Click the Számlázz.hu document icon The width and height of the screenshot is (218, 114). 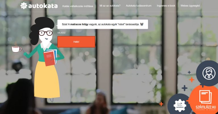point(205,97)
